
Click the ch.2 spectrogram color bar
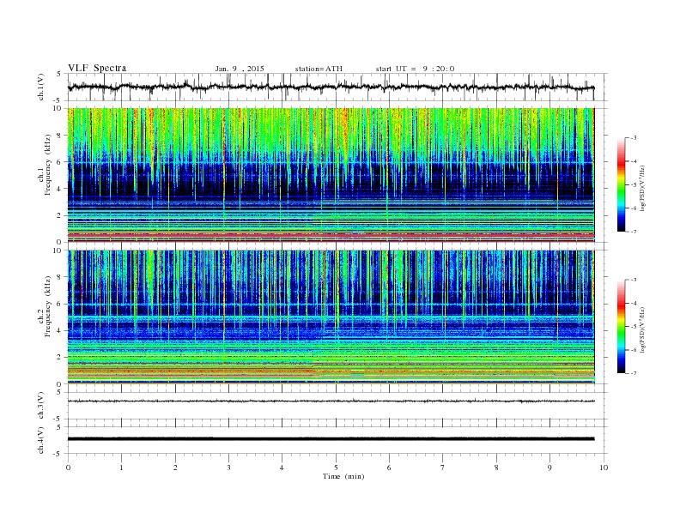(x=621, y=327)
